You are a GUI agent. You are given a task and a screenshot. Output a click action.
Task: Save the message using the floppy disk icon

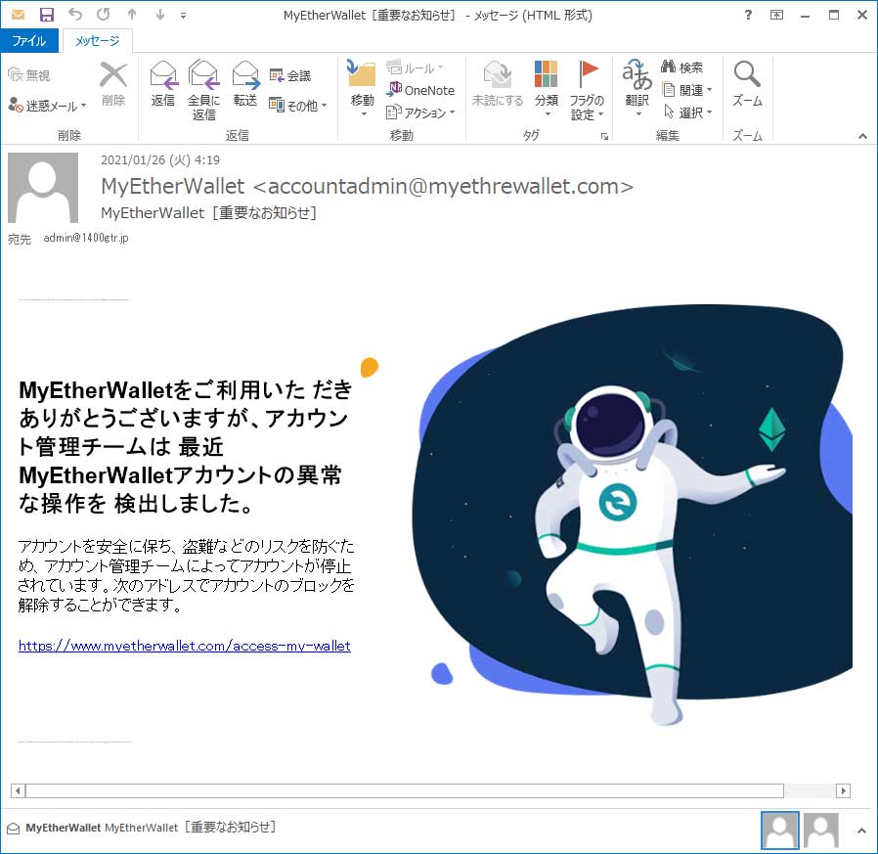point(47,15)
